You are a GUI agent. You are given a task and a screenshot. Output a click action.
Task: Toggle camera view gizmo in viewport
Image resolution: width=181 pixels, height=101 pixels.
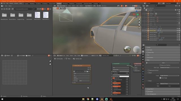coord(139,25)
